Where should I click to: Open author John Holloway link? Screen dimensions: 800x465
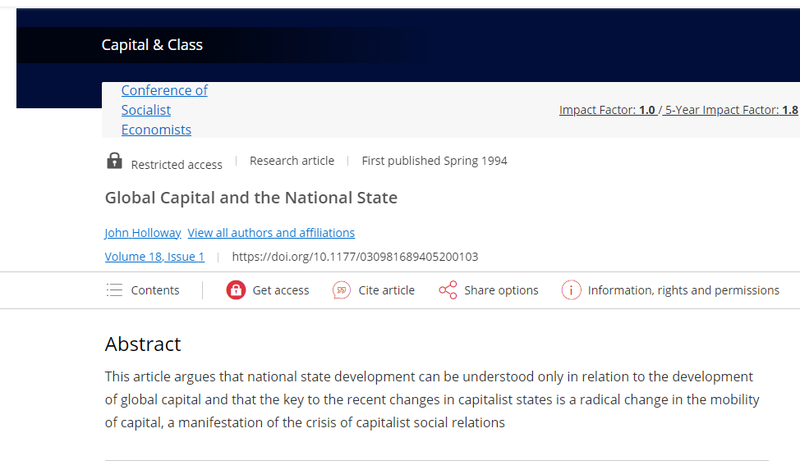tap(143, 233)
